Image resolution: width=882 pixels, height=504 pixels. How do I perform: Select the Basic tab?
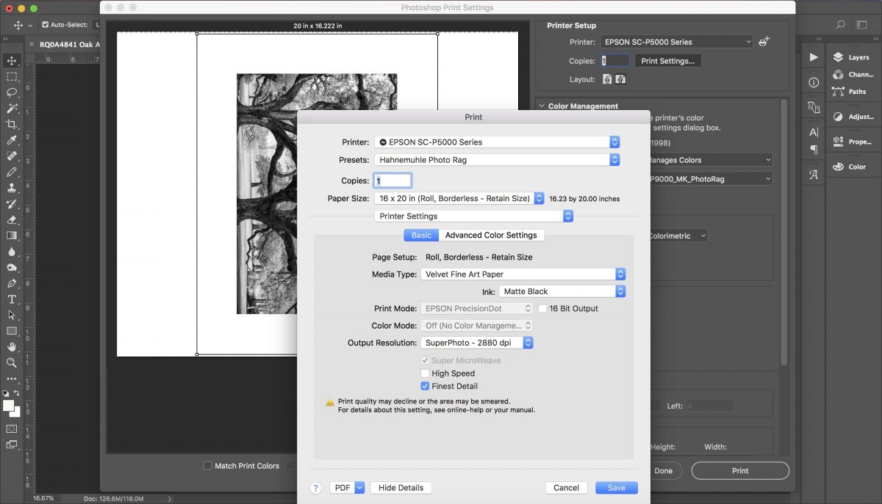(420, 235)
